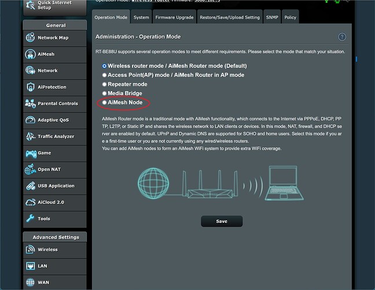The image size is (375, 290).
Task: Select AiMesh Node radio button
Action: coord(104,102)
